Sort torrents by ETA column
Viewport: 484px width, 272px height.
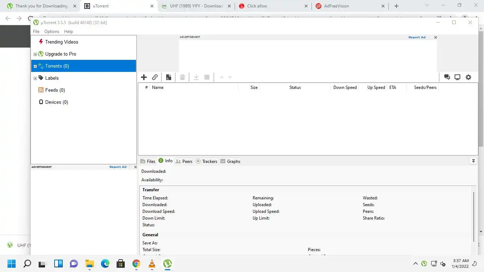(396, 87)
